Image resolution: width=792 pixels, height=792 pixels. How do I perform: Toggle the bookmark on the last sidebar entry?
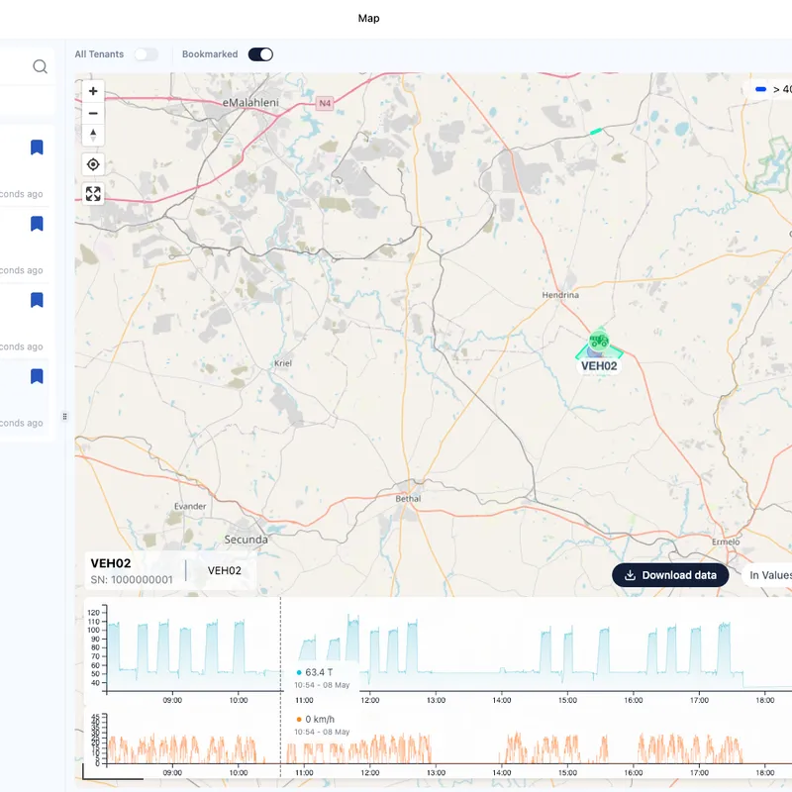click(37, 376)
